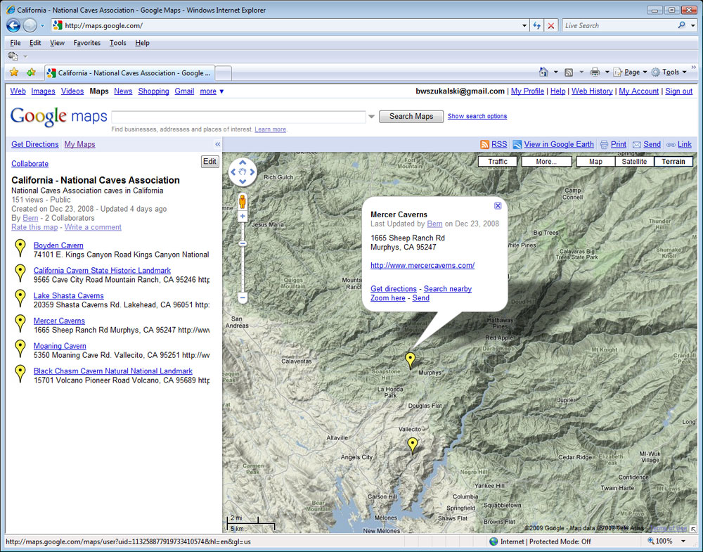Click the Live Search input box
The width and height of the screenshot is (703, 552).
pyautogui.click(x=619, y=25)
